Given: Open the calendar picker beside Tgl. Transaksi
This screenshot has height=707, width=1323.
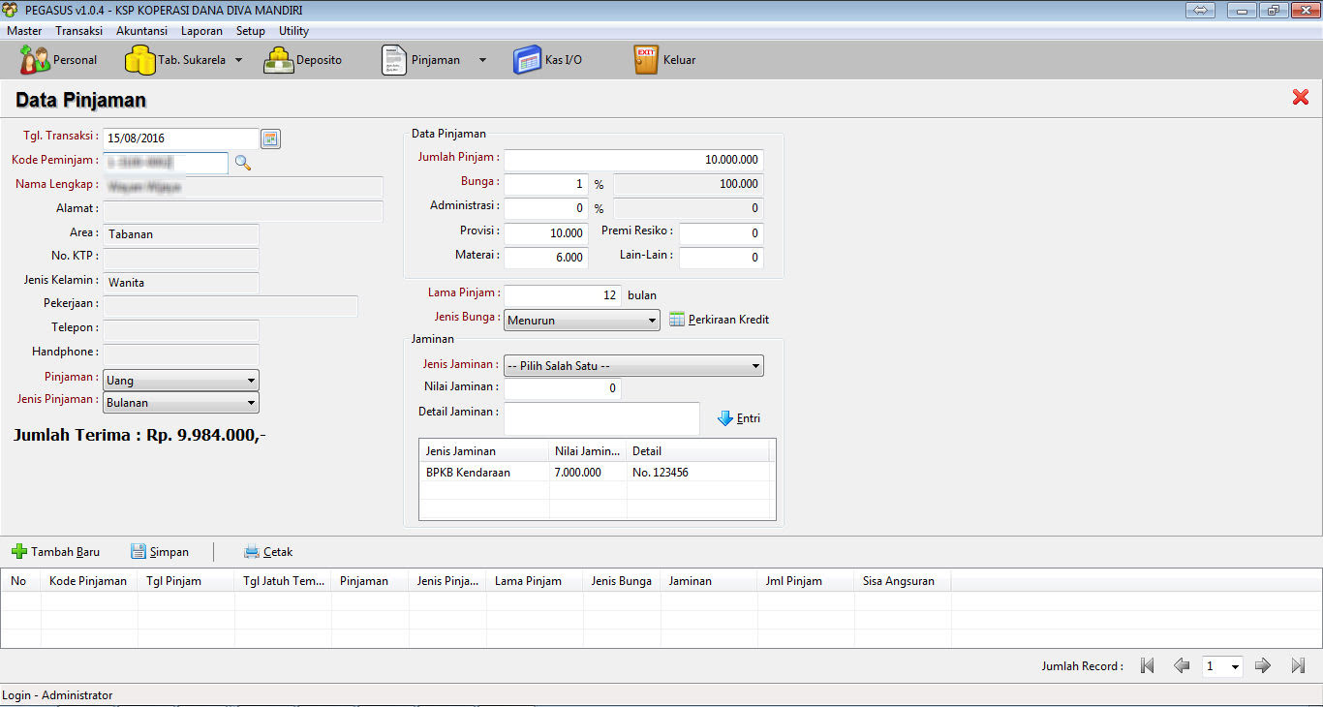Looking at the screenshot, I should pos(271,138).
